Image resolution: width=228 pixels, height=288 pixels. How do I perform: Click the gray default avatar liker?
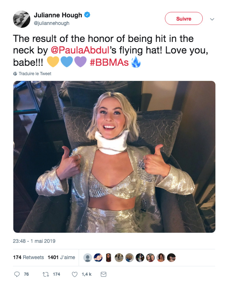tap(88, 258)
